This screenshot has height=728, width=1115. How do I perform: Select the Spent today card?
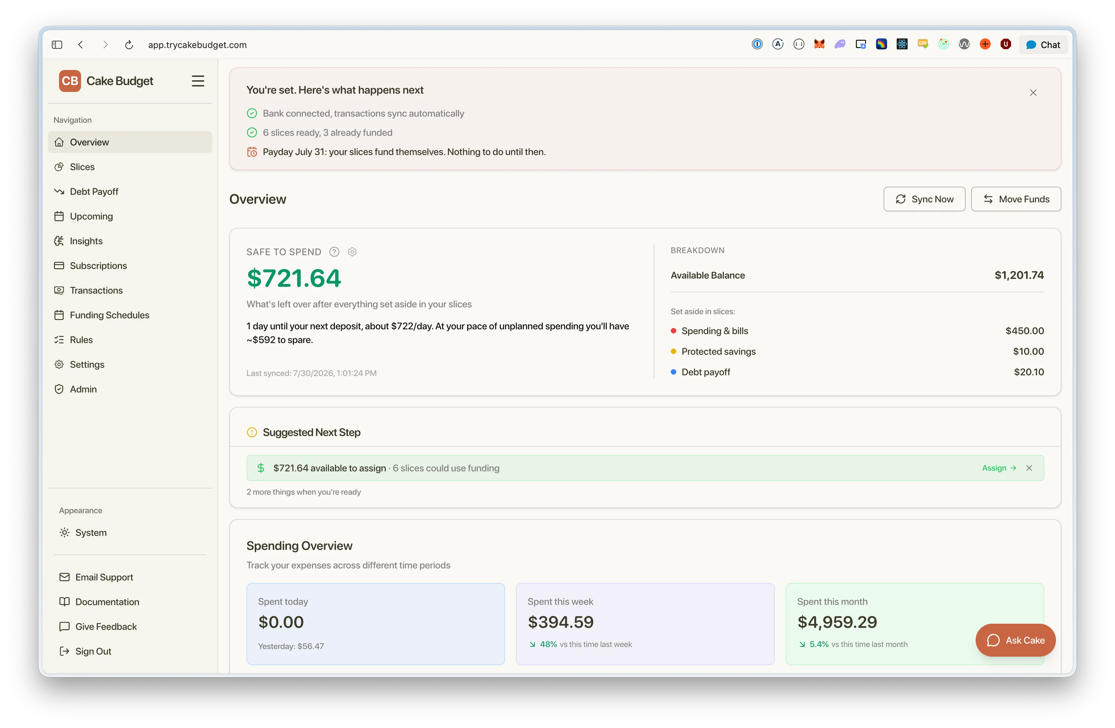pos(376,624)
